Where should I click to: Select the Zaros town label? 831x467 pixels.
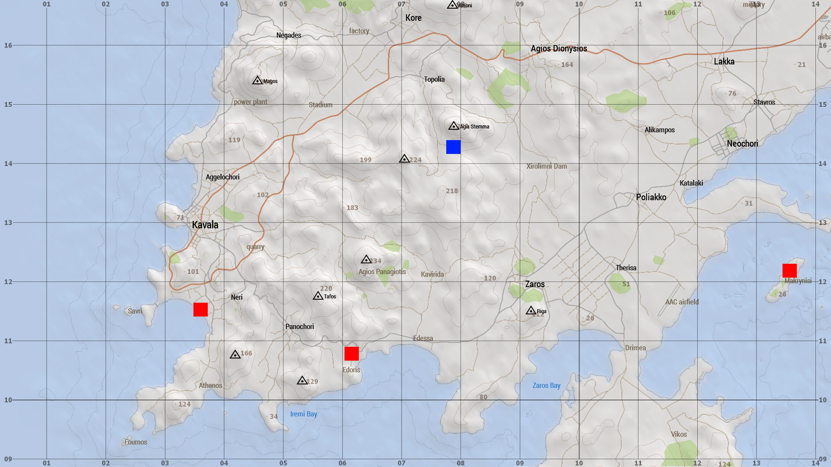(x=535, y=284)
